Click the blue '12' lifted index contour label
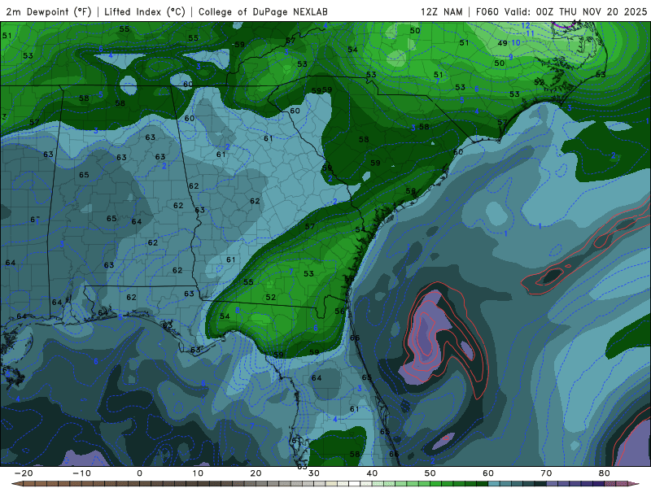 tap(526, 26)
